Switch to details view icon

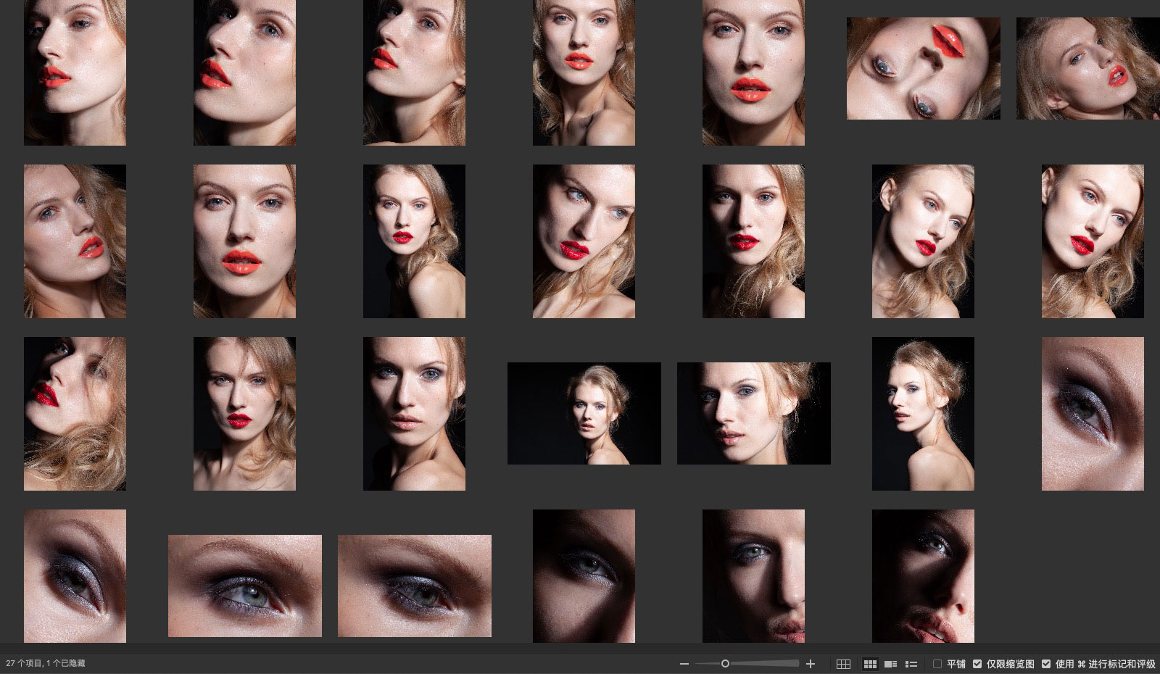(x=891, y=664)
